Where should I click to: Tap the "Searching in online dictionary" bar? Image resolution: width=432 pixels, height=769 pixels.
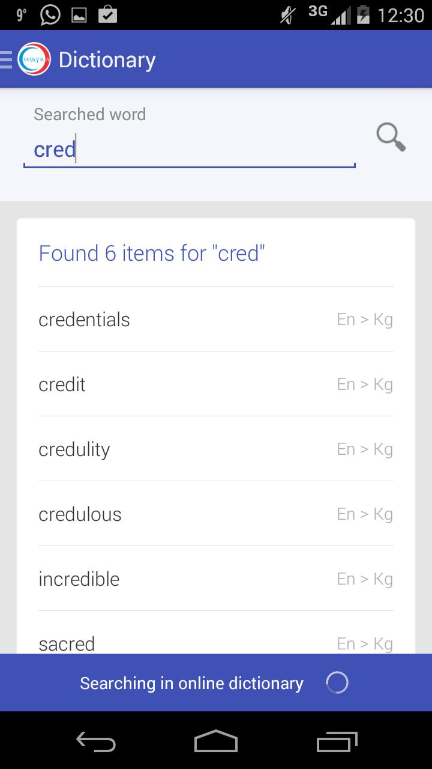click(x=191, y=683)
